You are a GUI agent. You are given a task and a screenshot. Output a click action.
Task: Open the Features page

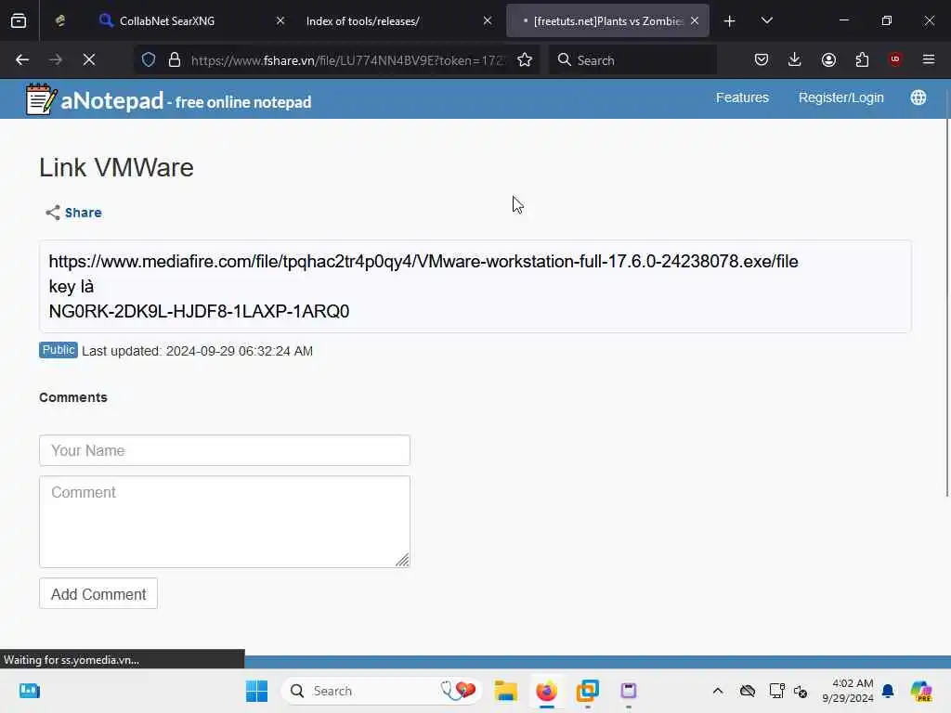(742, 97)
